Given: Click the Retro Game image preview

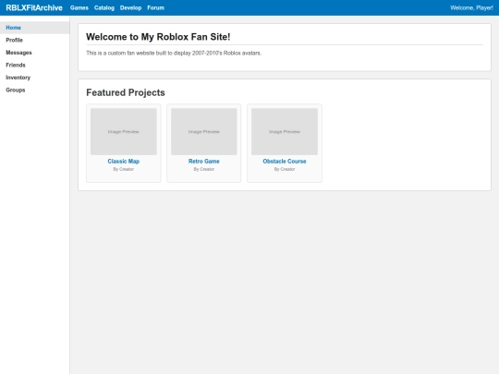Looking at the screenshot, I should 204,132.
